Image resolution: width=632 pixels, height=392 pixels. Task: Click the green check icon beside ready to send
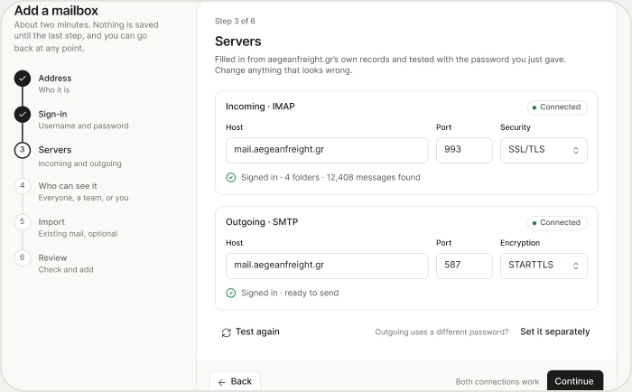click(230, 293)
